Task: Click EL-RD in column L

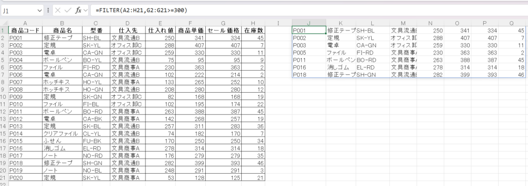Action: [372, 67]
